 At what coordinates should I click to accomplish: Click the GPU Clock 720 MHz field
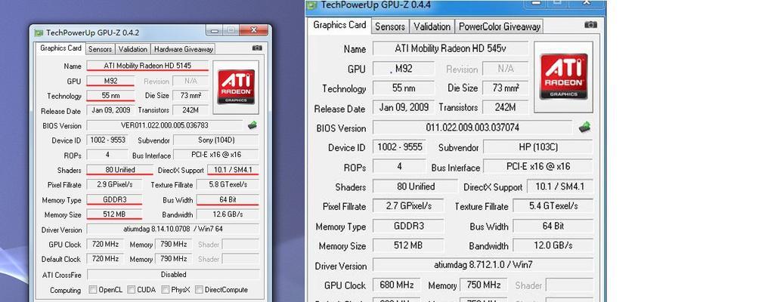coord(106,244)
